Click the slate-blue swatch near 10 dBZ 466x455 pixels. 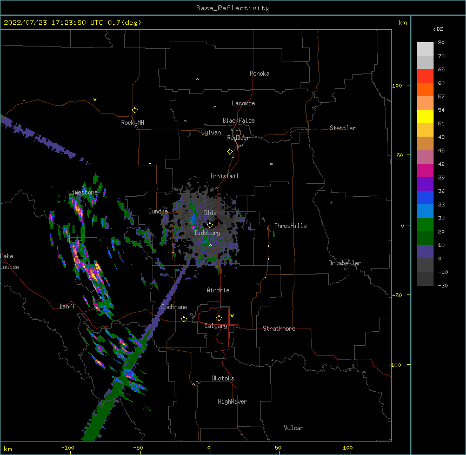[425, 252]
